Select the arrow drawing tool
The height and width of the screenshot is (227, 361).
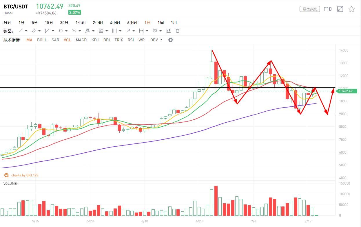128,31
